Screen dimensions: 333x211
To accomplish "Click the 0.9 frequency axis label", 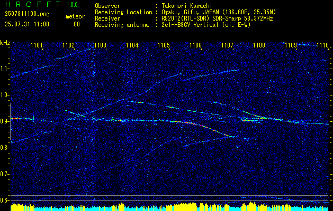I will 5,121.
